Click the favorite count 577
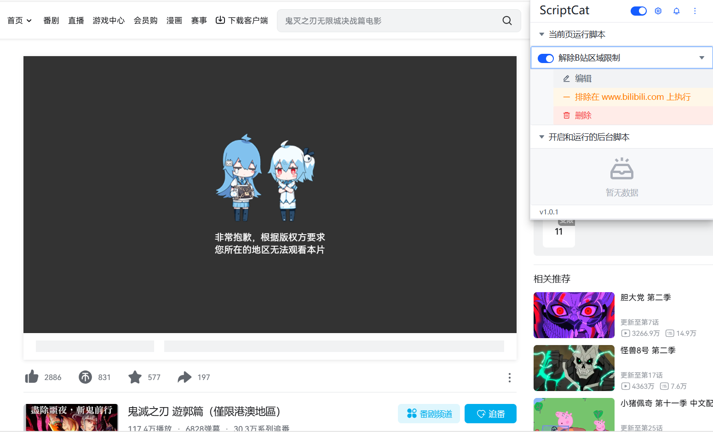The width and height of the screenshot is (713, 432). coord(154,377)
